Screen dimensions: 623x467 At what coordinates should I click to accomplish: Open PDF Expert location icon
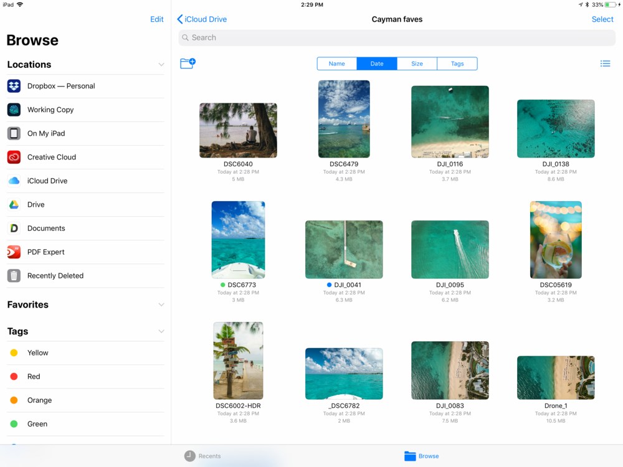pos(14,252)
